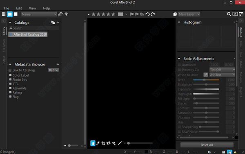Image resolution: width=245 pixels, height=154 pixels.
Task: Click the White balance picker icon
Action: click(x=206, y=75)
